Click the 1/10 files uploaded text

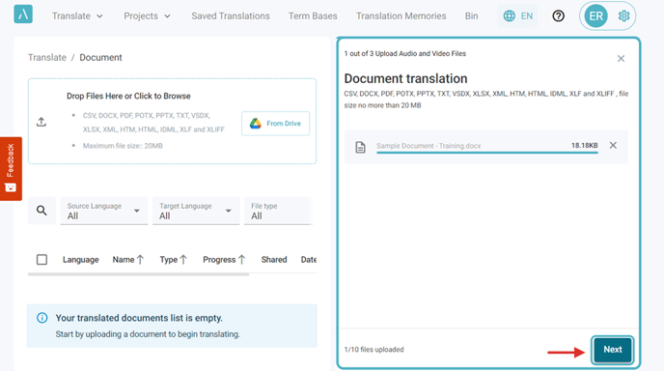pyautogui.click(x=373, y=350)
